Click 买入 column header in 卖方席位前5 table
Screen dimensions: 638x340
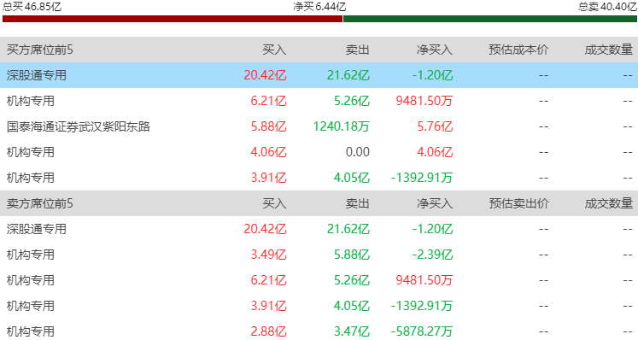click(x=274, y=203)
